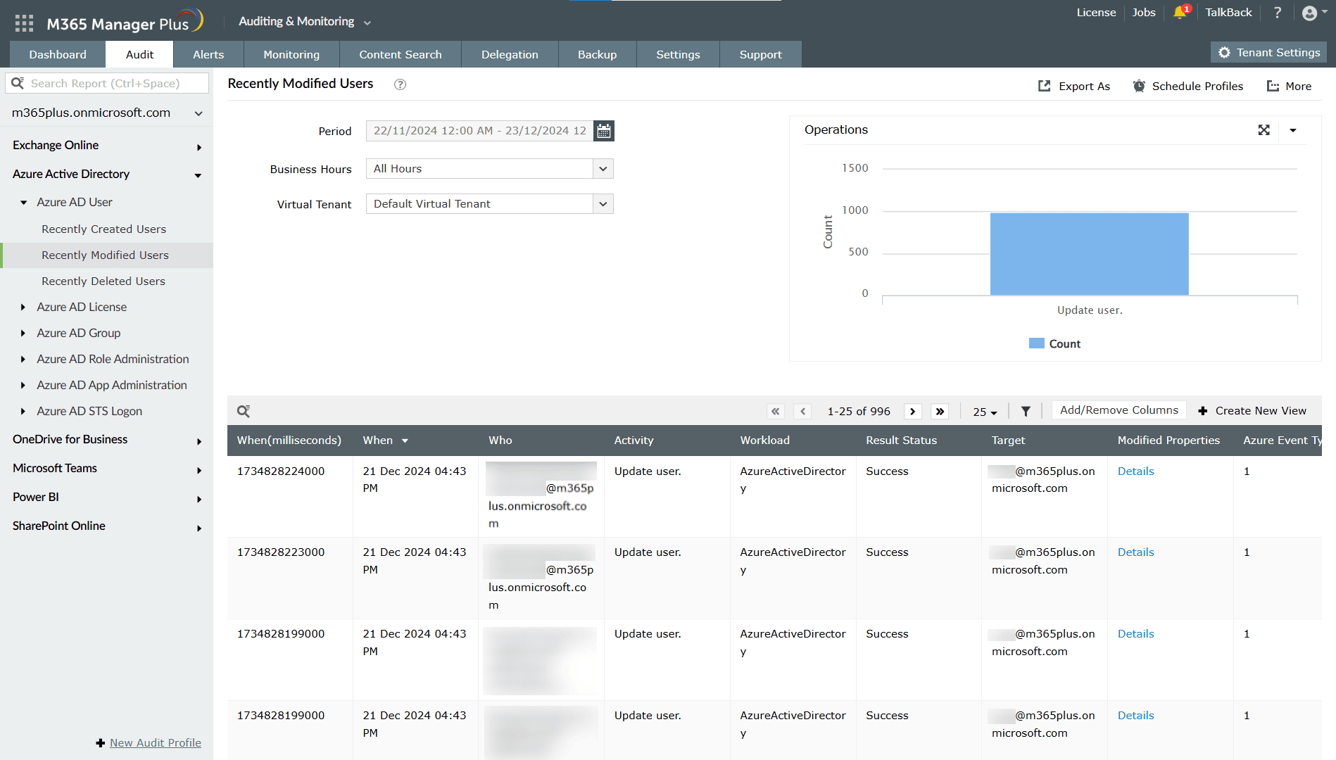Open Details for the 1734828224000 row

pos(1136,471)
